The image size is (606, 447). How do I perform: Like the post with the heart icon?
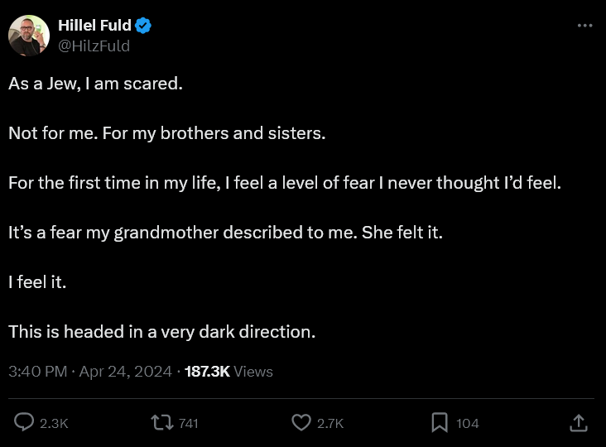301,423
